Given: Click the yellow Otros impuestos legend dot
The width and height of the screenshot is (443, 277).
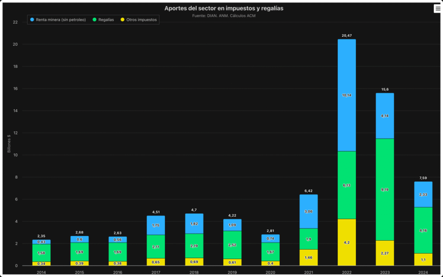Looking at the screenshot, I should 122,20.
